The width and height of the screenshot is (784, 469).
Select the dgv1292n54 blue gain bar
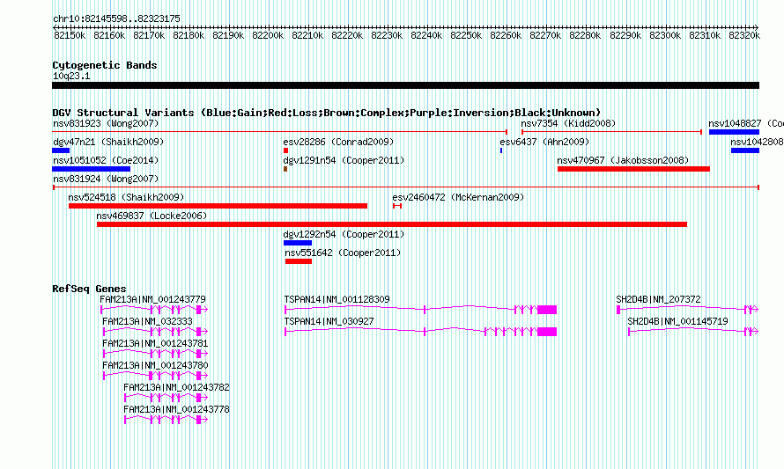[298, 243]
